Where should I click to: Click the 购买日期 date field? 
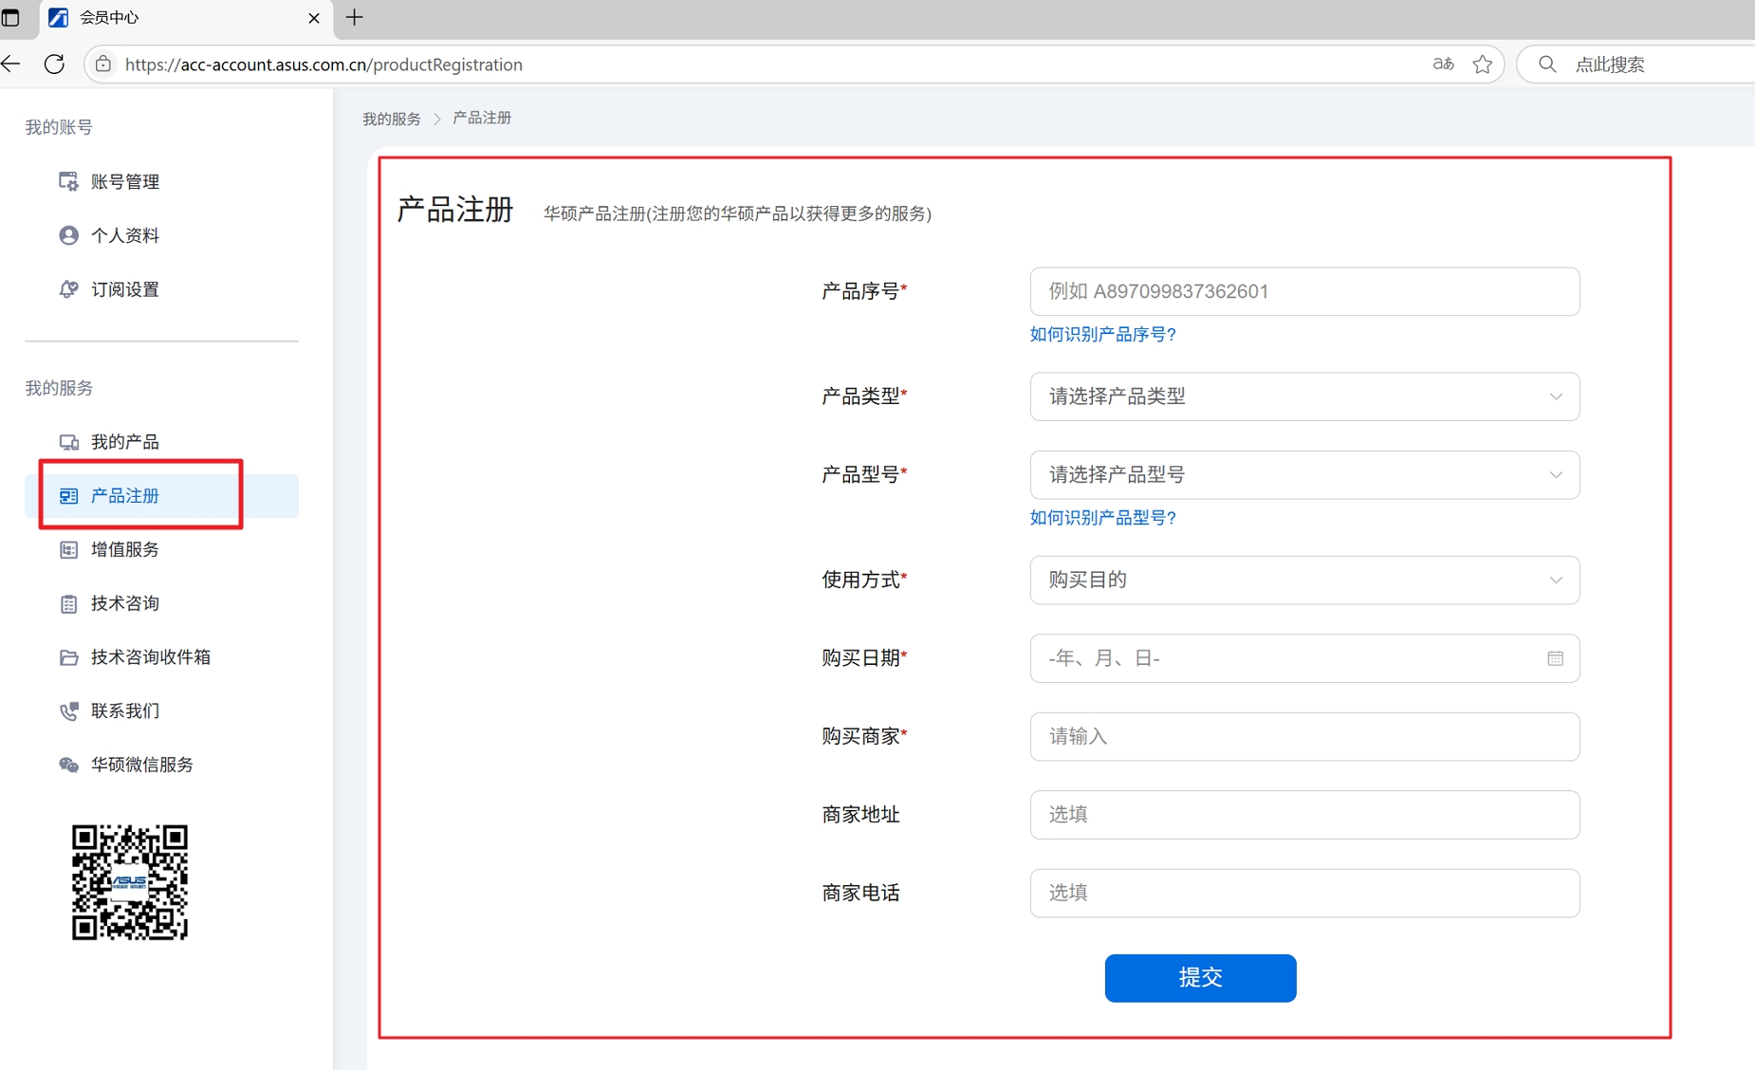1304,658
